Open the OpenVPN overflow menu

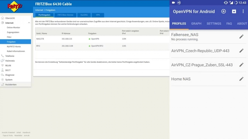click(x=243, y=11)
